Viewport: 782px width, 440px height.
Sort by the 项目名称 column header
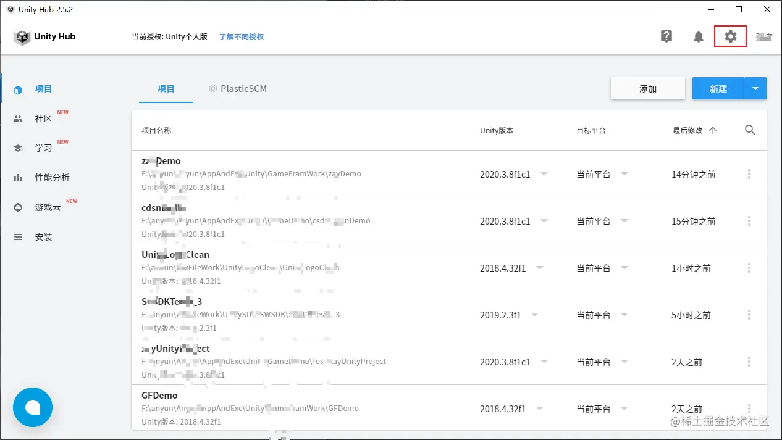156,131
